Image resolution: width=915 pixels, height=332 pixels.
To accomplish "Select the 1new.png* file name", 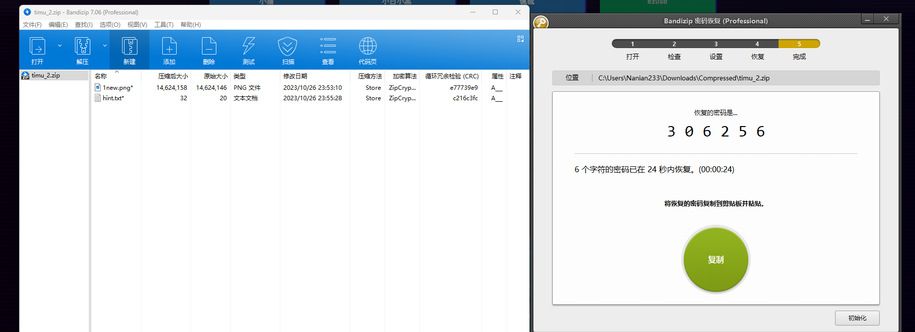I will pyautogui.click(x=118, y=88).
